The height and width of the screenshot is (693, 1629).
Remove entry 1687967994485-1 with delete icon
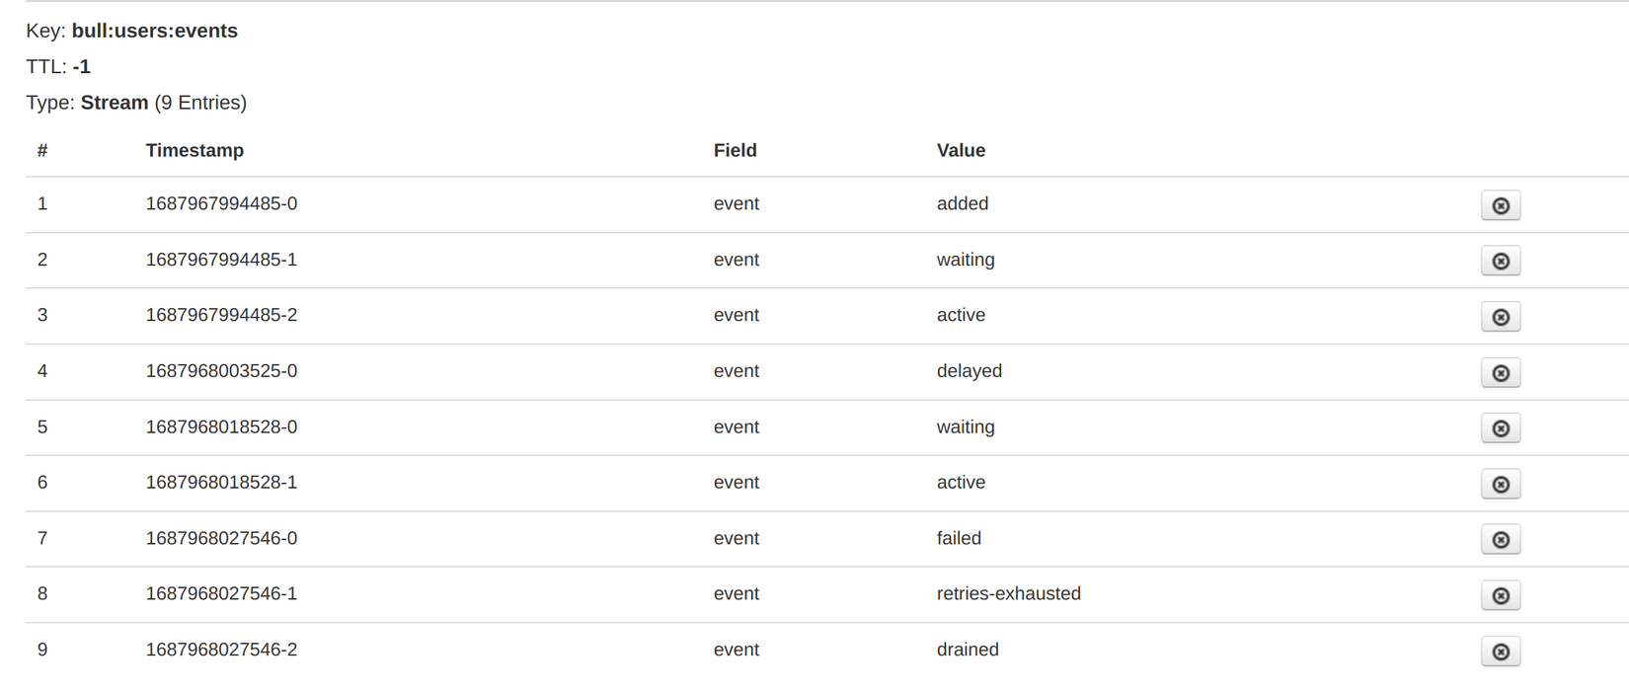[x=1500, y=261]
